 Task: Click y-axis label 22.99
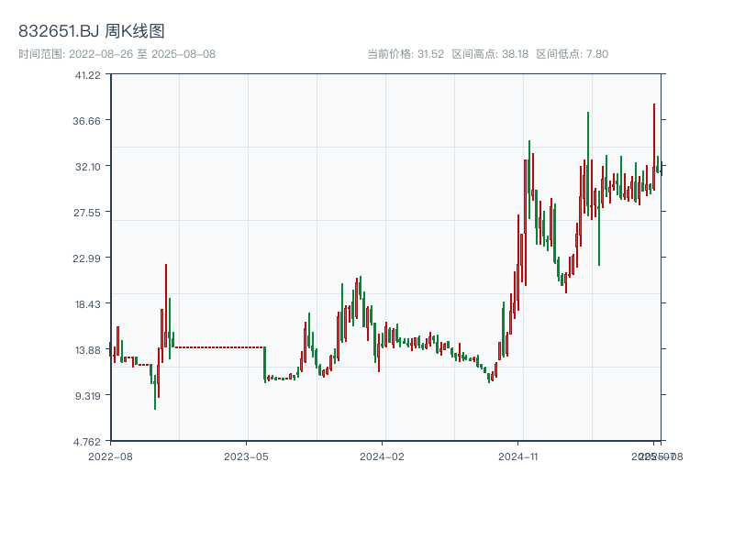(86, 258)
